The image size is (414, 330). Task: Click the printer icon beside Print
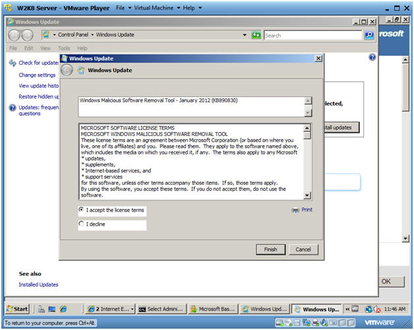coord(295,210)
